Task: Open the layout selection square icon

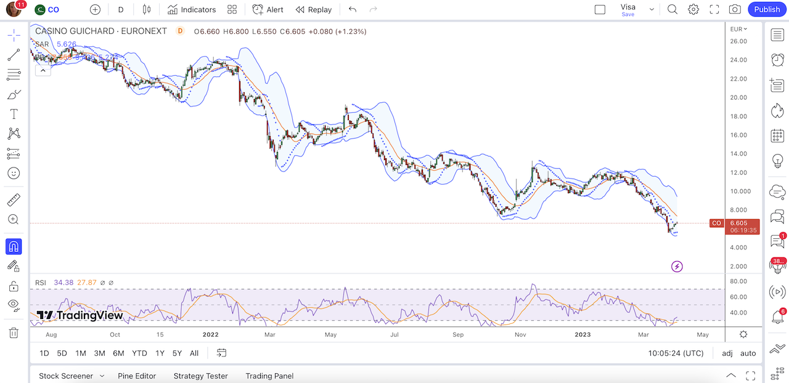Action: [x=600, y=9]
